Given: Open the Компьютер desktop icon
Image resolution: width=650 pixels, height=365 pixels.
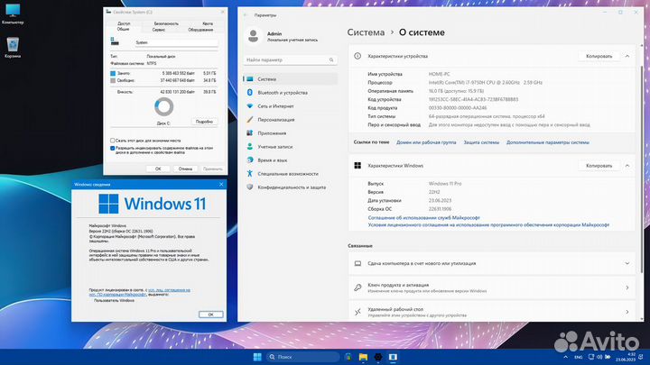Looking at the screenshot, I should 13,14.
